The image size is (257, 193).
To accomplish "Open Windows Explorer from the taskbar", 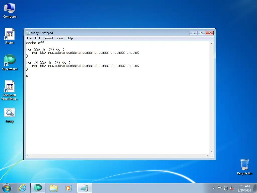I will pyautogui.click(x=53, y=188).
